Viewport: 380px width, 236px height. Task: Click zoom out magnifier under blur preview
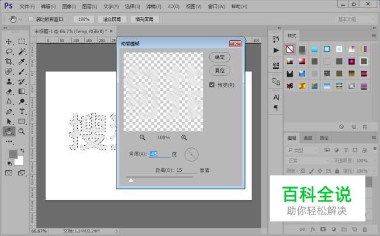coord(142,138)
